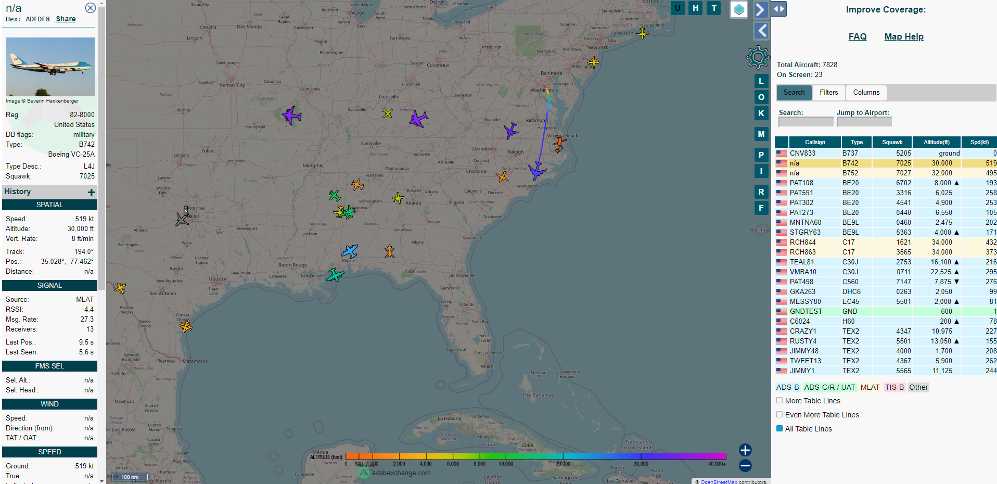The width and height of the screenshot is (997, 484).
Task: Switch to the Search tab
Action: pos(794,93)
